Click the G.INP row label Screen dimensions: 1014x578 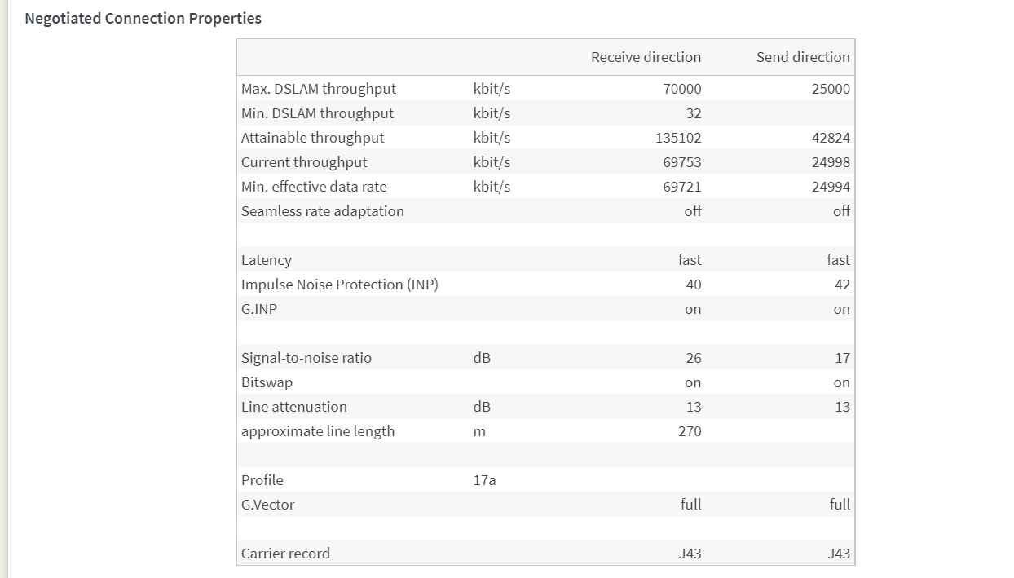point(259,309)
